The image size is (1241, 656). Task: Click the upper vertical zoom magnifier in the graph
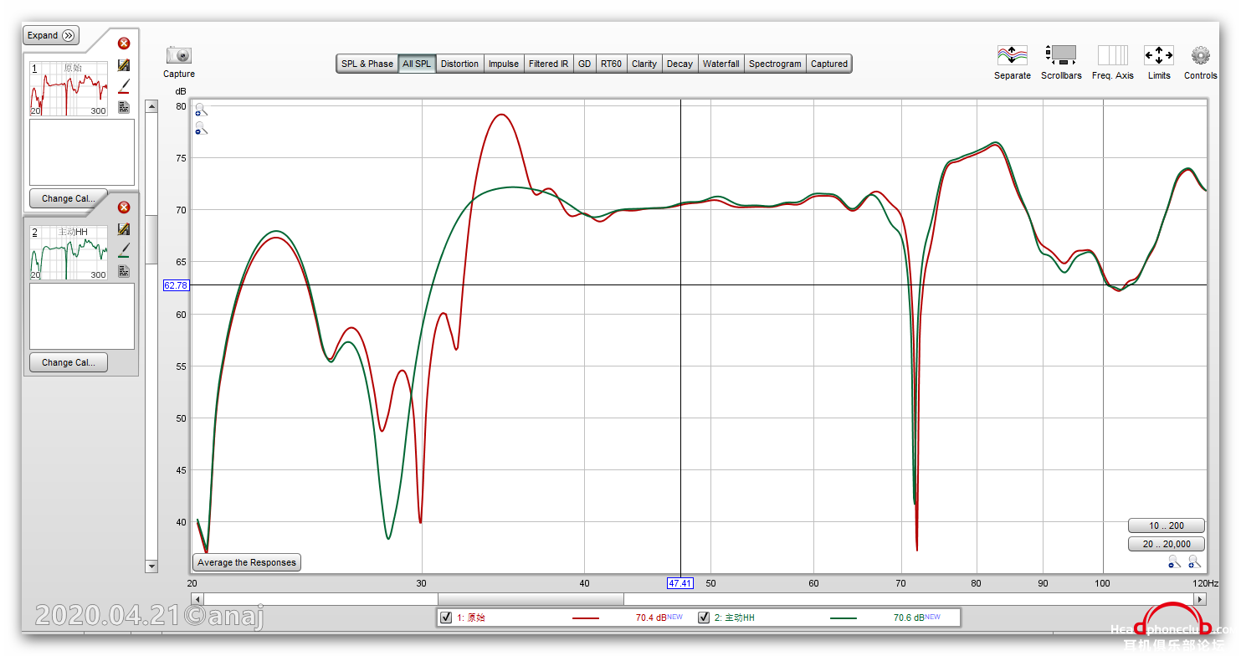pyautogui.click(x=201, y=110)
